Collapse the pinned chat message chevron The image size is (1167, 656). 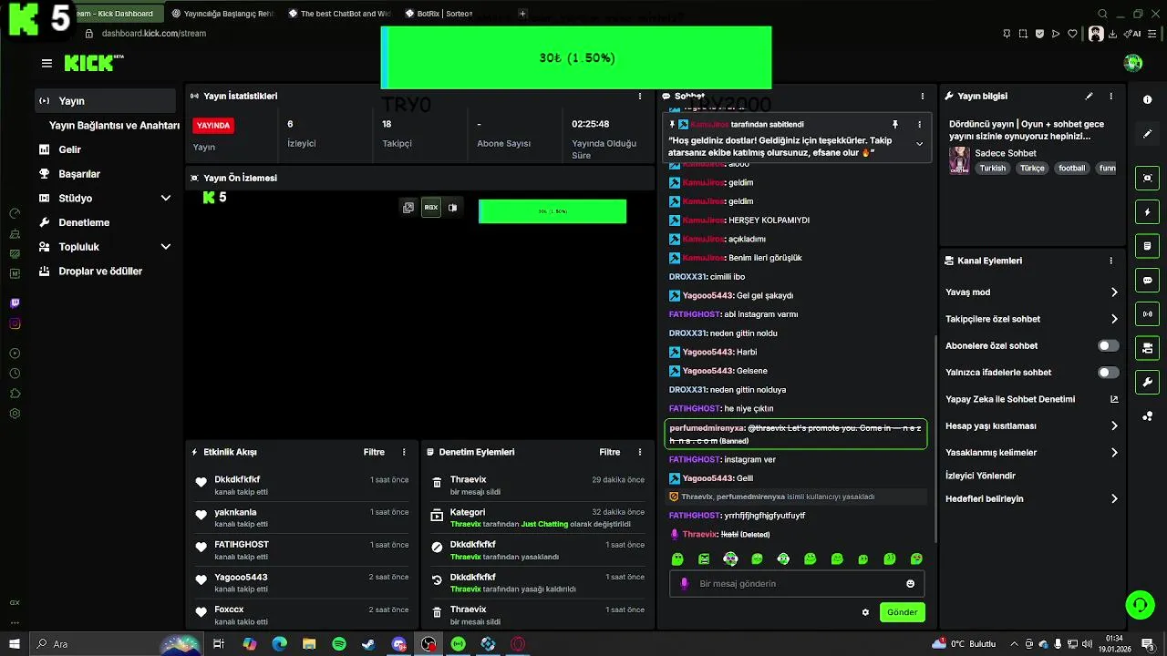(919, 144)
